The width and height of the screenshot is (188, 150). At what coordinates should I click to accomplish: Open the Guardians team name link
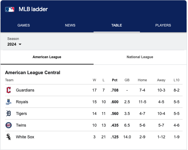coord(25,90)
